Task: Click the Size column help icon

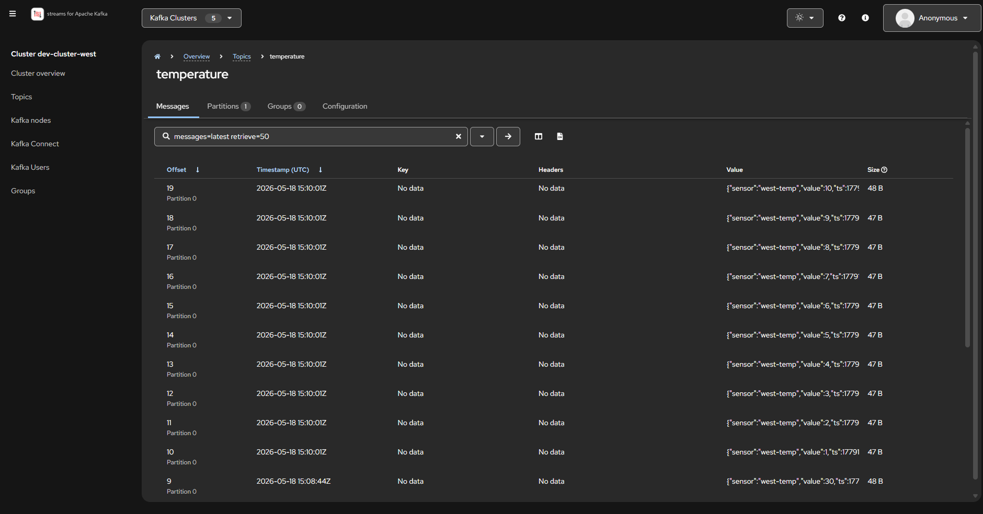Action: tap(884, 170)
